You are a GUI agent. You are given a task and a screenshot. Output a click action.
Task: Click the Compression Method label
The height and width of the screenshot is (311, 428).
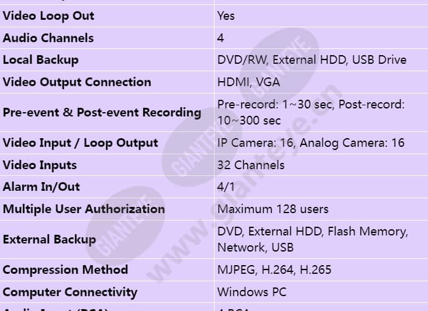coord(65,270)
